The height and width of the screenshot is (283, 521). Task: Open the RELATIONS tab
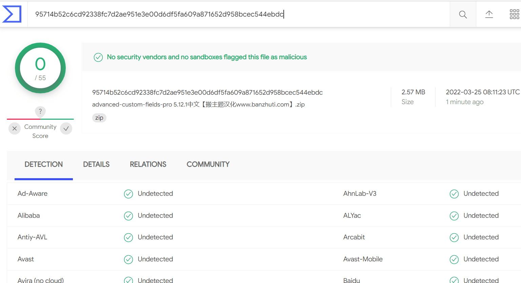point(148,164)
